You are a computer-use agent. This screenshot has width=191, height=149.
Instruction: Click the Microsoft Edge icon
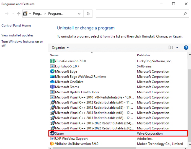click(x=52, y=71)
